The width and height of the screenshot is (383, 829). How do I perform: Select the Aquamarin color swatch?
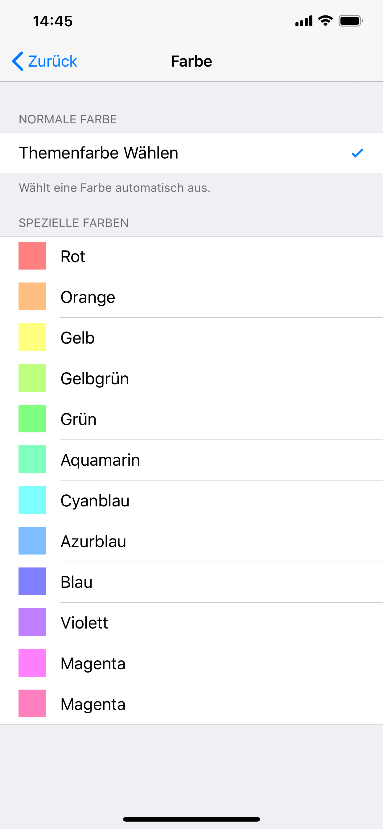(x=32, y=460)
